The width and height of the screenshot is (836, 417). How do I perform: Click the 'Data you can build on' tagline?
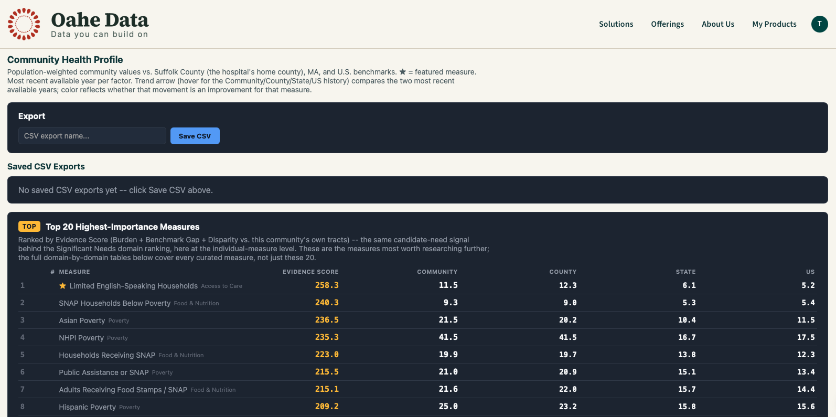100,35
